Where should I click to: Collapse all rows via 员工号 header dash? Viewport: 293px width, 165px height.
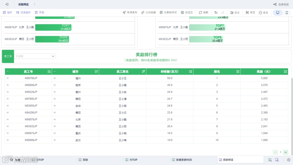coord(8,71)
